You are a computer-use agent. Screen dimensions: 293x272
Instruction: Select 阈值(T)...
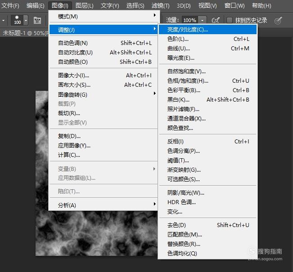[x=207, y=161]
